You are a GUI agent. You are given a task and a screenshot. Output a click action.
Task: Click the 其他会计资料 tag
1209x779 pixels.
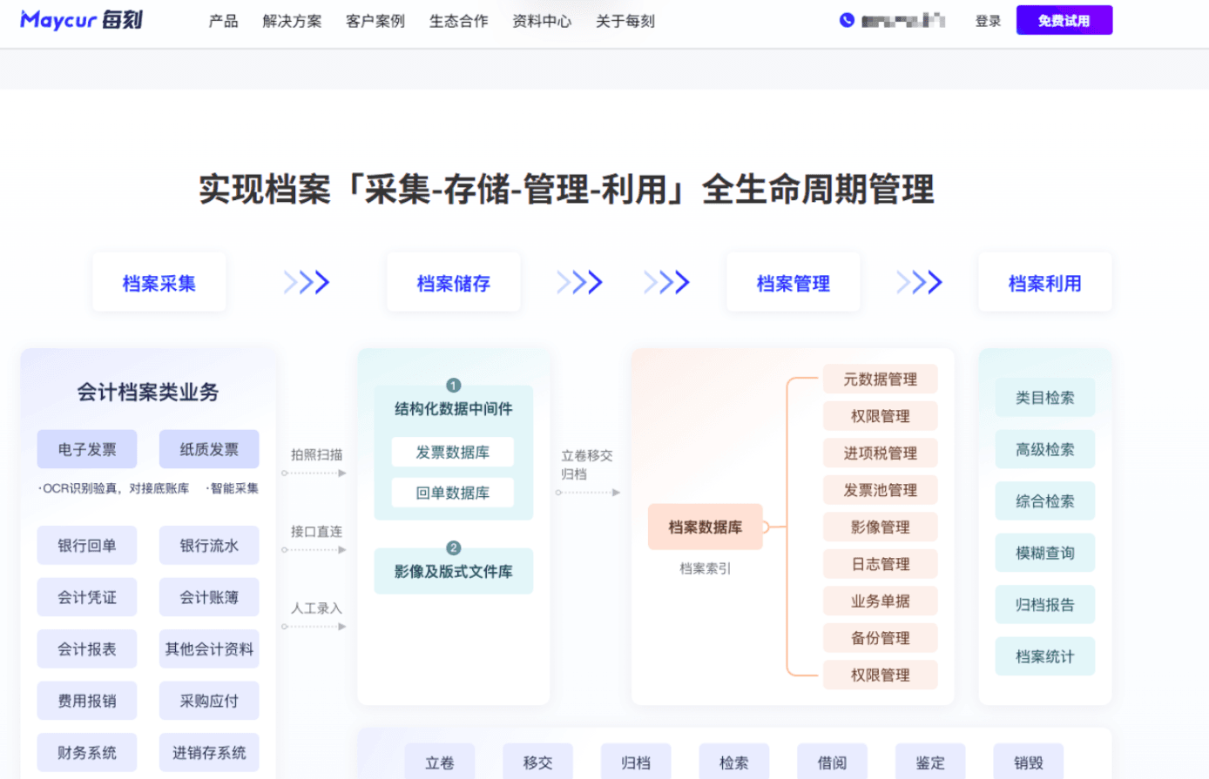[209, 649]
